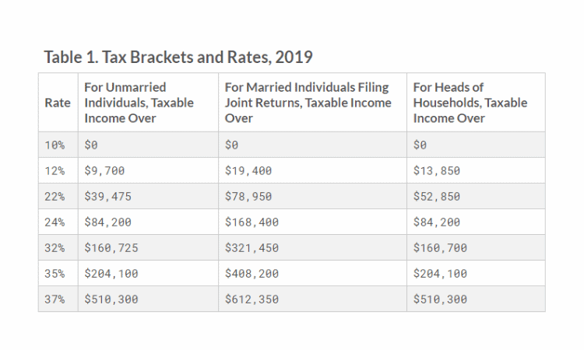Select the 12% rate cell

[57, 170]
